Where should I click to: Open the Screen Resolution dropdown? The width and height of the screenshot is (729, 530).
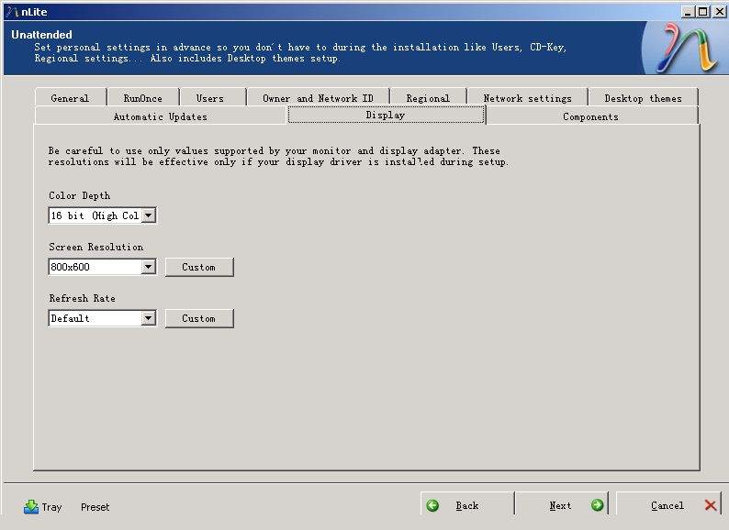click(x=149, y=267)
